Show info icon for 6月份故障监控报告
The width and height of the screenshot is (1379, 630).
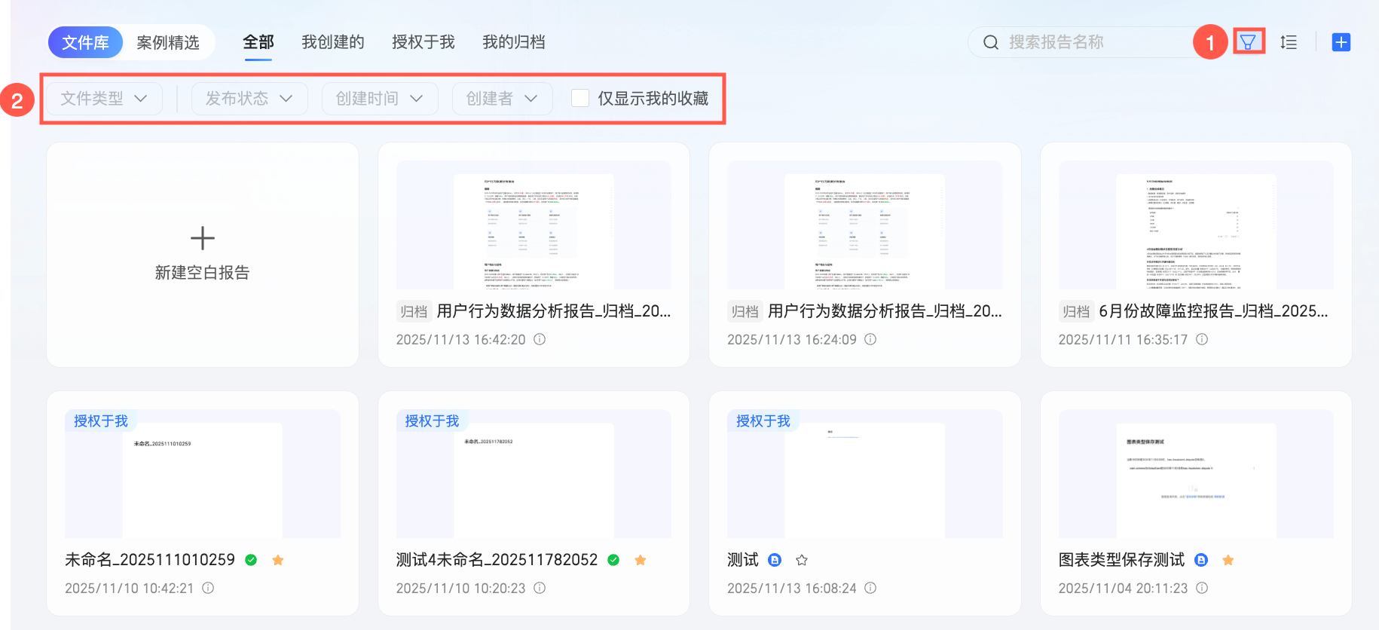(1202, 339)
